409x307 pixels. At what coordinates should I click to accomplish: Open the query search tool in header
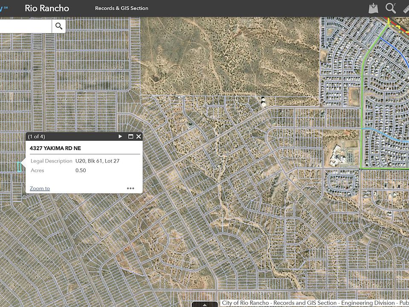(x=390, y=8)
